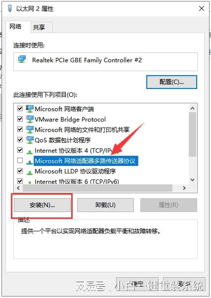
Task: Click the VMware Bridge Protocol icon
Action: [x=30, y=119]
